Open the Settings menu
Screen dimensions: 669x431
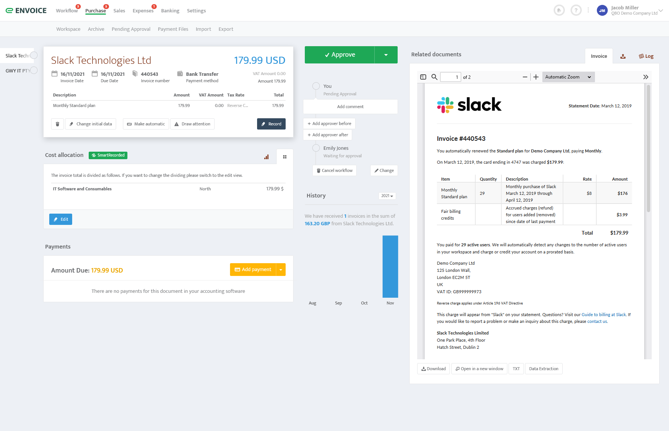(196, 11)
